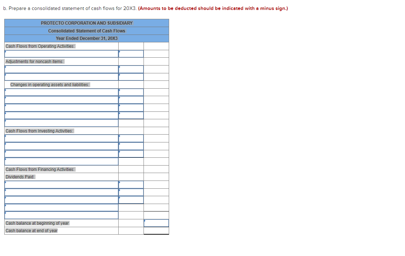This screenshot has width=405, height=256.
Task: Click the 'PROTECTO CORPORATION AND SUBSIDIARY' header
Action: point(87,23)
